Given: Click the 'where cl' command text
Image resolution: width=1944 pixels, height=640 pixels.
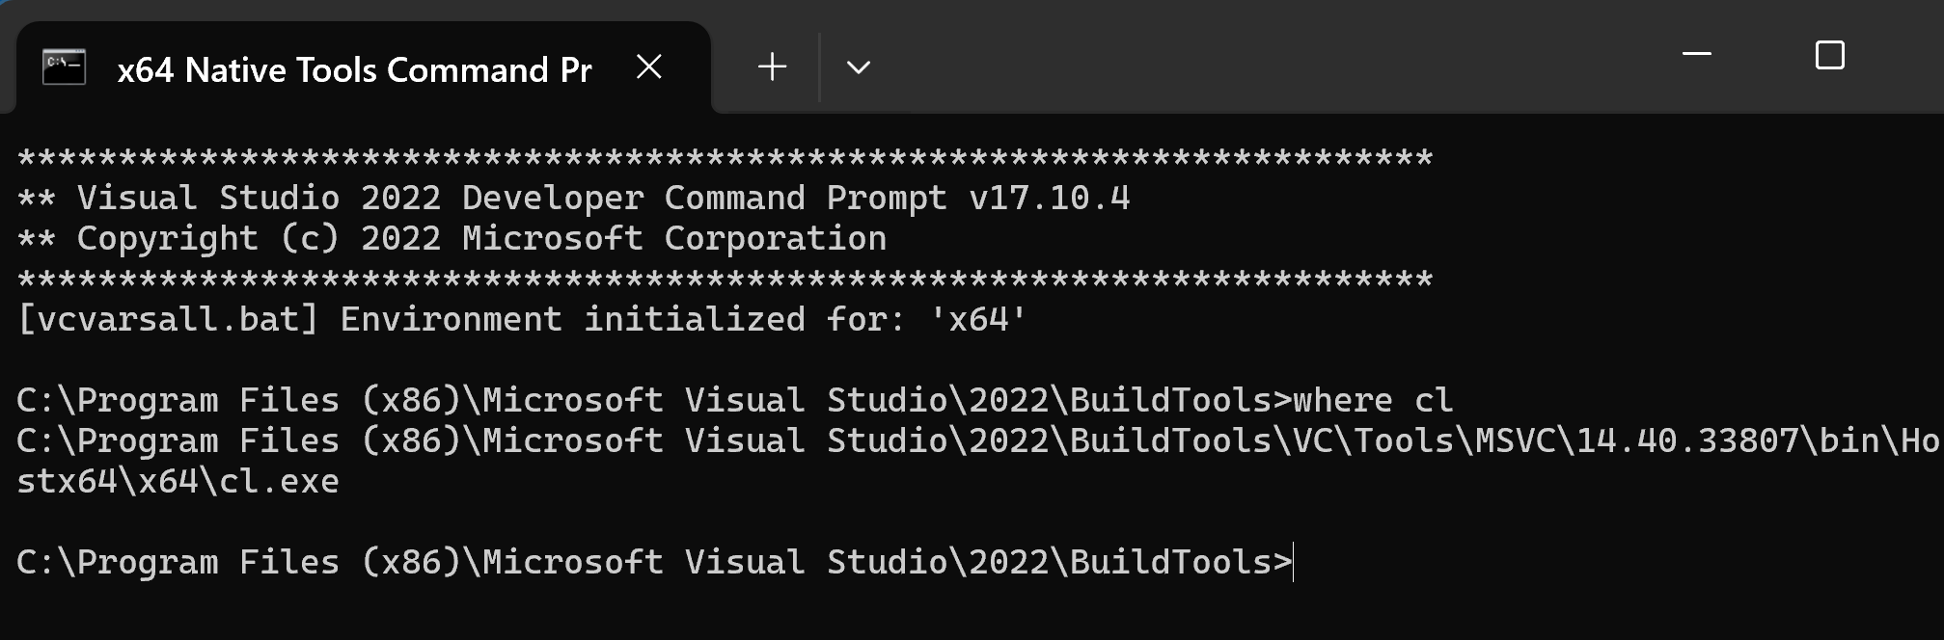Looking at the screenshot, I should [x=1373, y=400].
